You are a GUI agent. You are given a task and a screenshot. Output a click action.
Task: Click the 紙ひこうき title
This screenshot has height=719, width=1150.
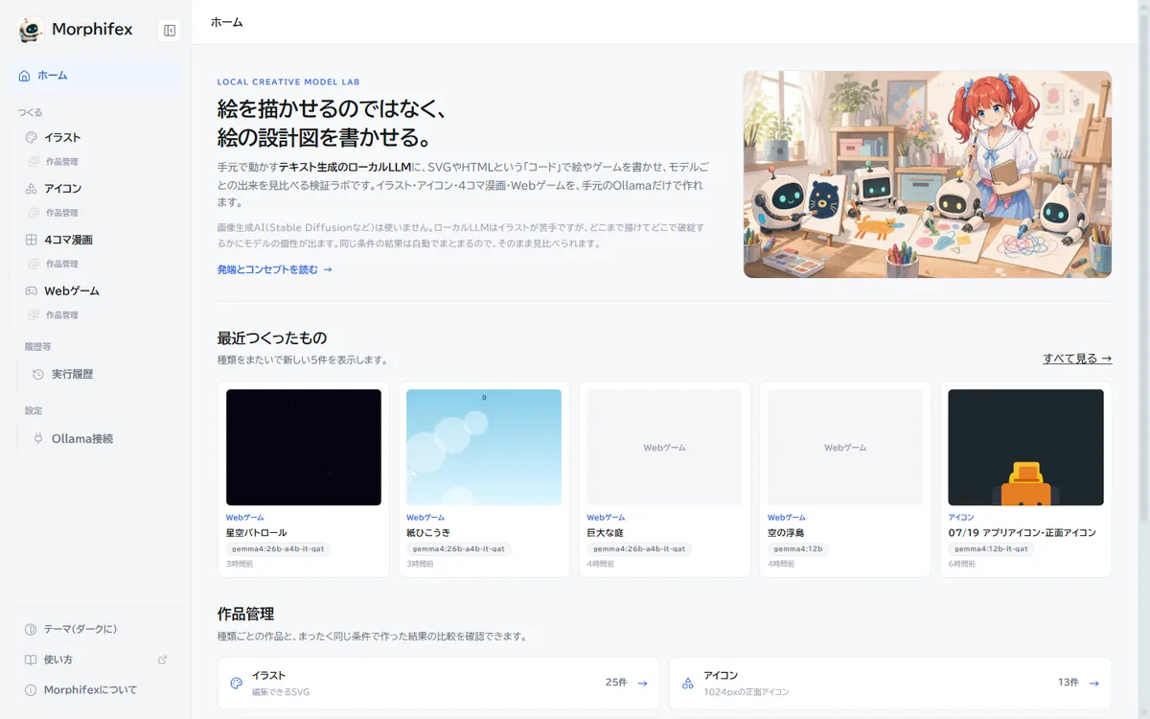428,532
